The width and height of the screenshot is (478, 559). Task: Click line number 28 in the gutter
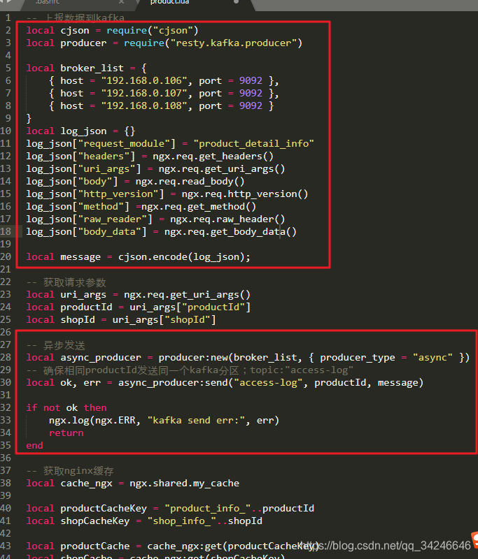tap(6, 357)
